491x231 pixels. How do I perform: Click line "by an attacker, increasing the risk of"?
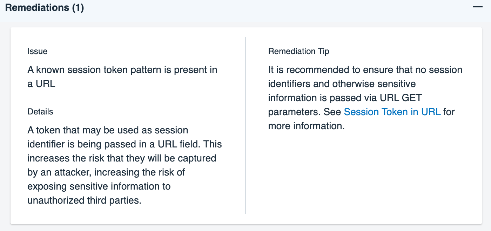106,172
